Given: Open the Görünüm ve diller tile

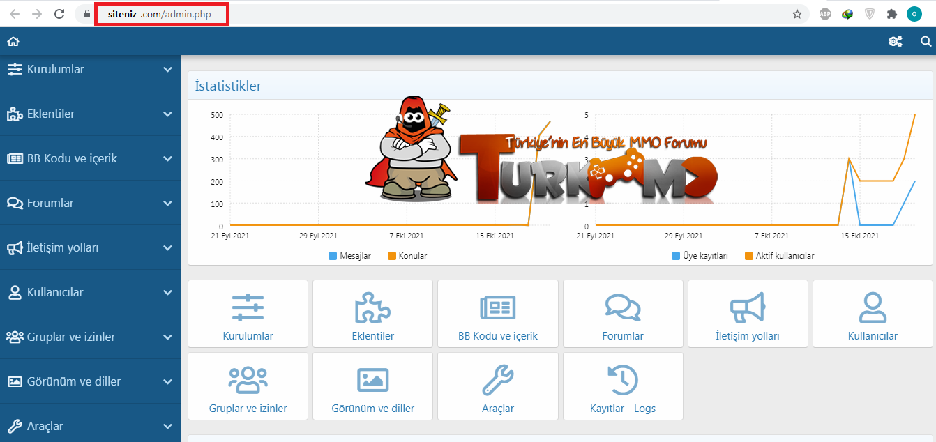Looking at the screenshot, I should coord(372,386).
